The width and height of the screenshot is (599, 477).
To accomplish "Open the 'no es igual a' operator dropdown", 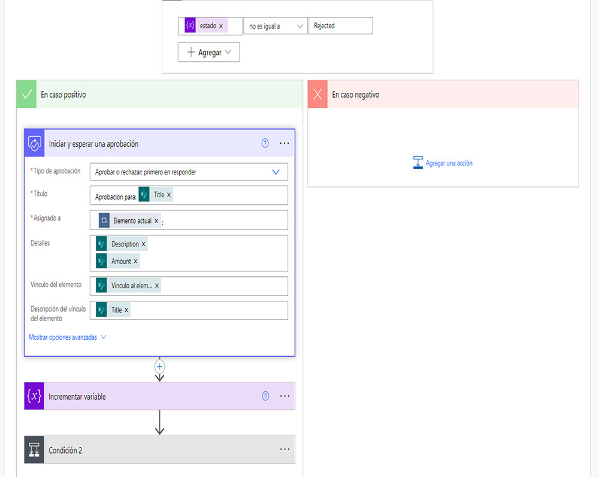I will [x=276, y=26].
